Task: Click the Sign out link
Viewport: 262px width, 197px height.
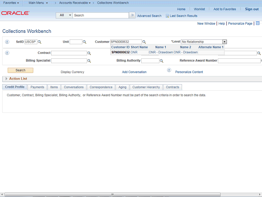Action: pos(252,9)
